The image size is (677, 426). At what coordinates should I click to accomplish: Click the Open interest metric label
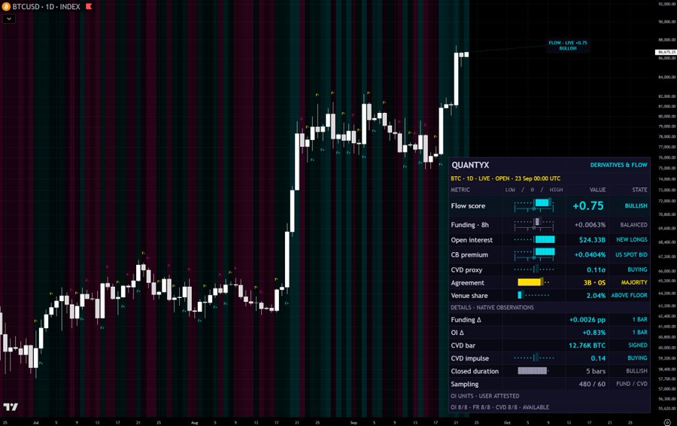pyautogui.click(x=472, y=240)
